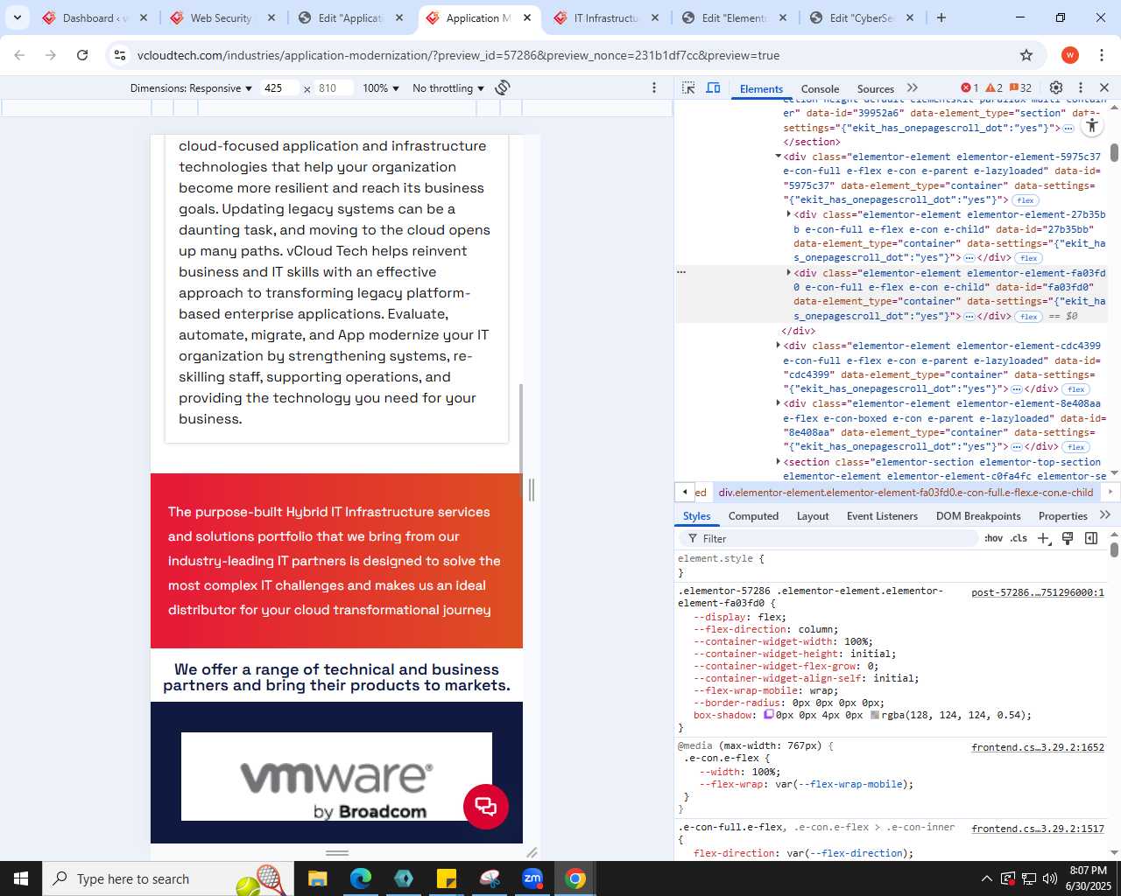The image size is (1121, 896).
Task: Open the Chrome profile avatar
Action: tap(1069, 55)
